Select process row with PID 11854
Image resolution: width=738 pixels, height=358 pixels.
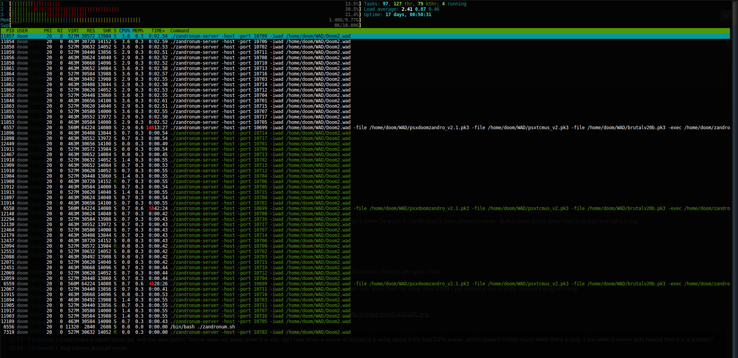click(x=192, y=42)
